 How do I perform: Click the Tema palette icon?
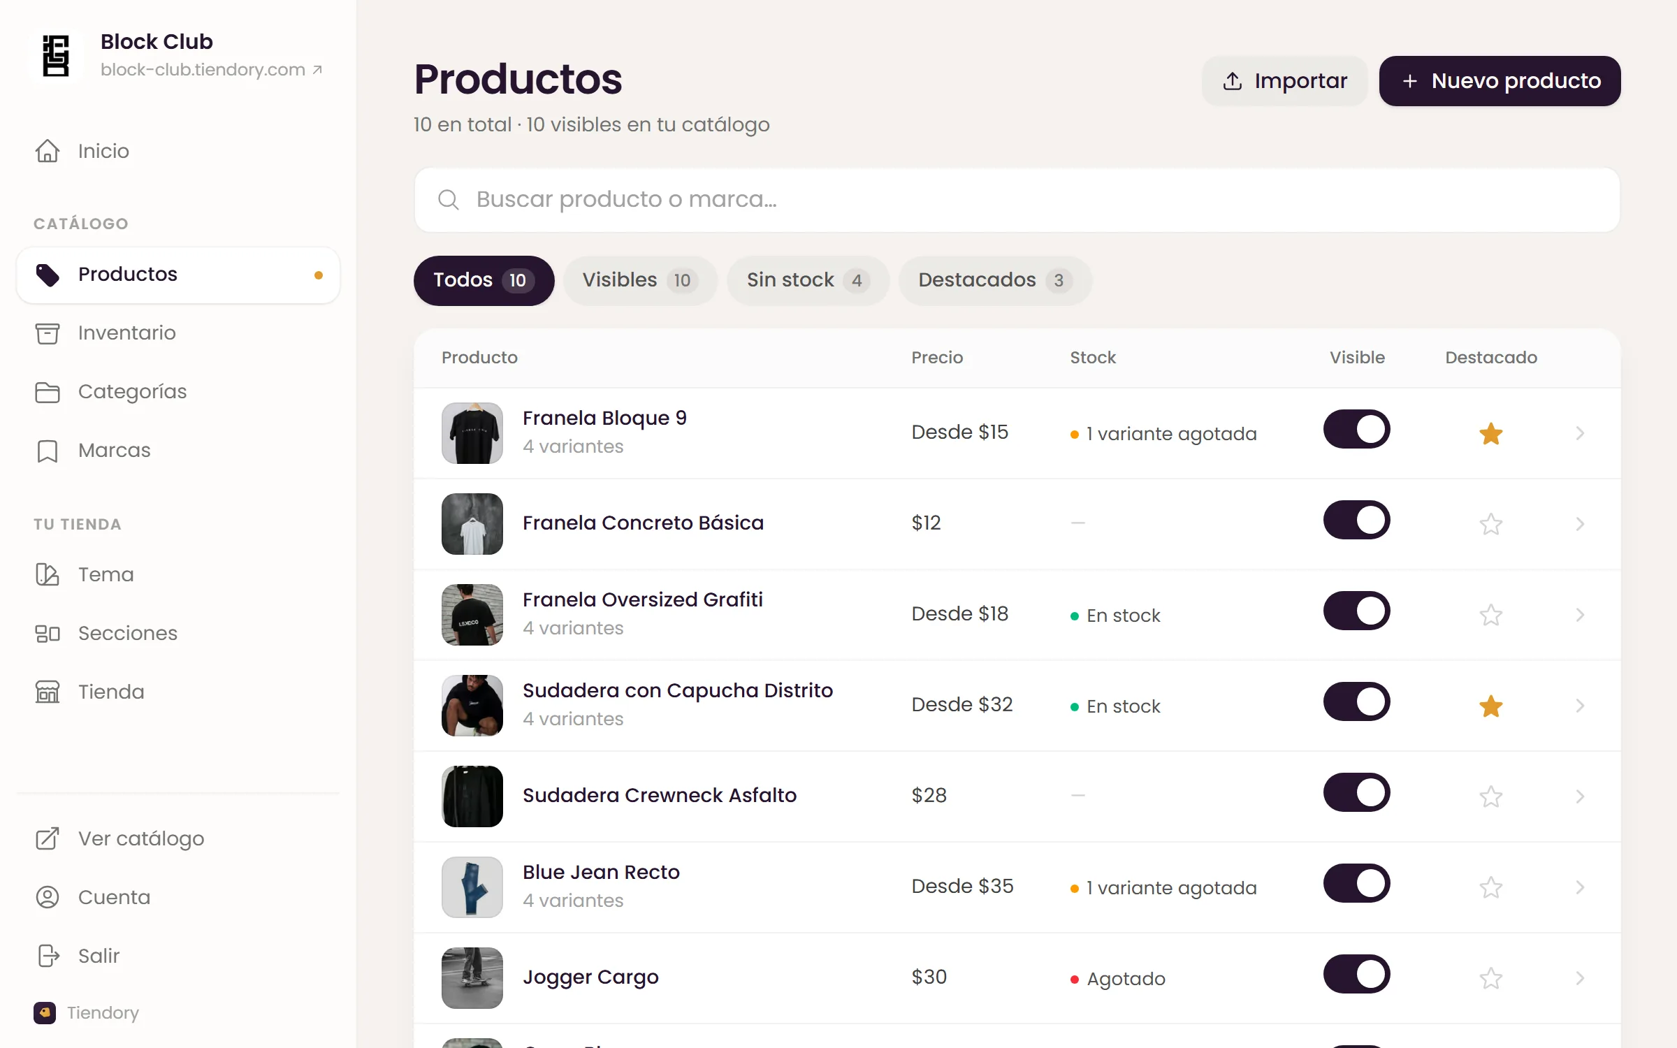pyautogui.click(x=48, y=574)
